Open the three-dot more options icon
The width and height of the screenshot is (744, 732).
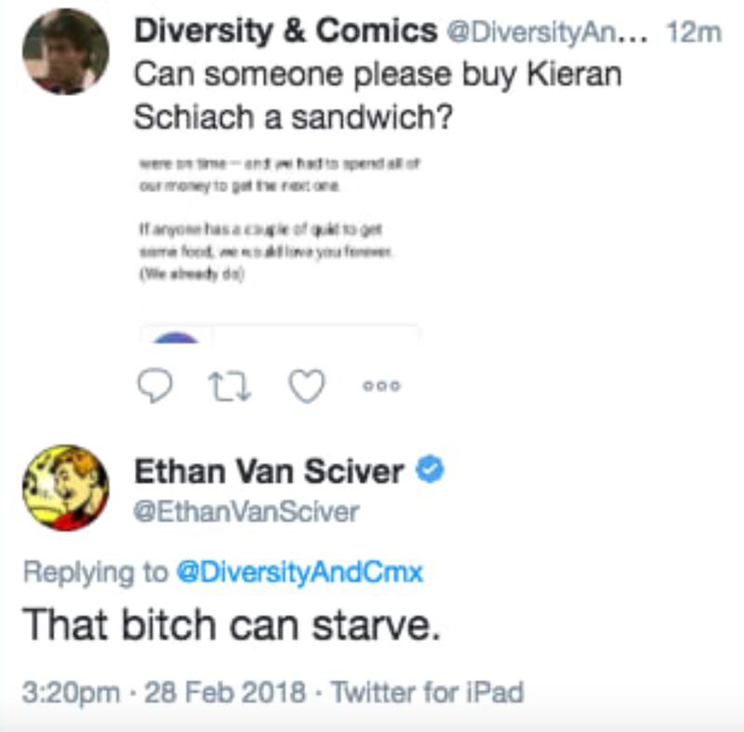(x=381, y=387)
